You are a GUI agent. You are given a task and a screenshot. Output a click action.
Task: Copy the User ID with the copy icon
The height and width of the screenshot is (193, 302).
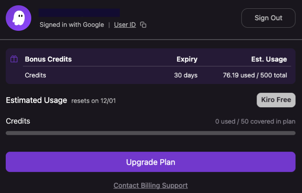pos(143,25)
